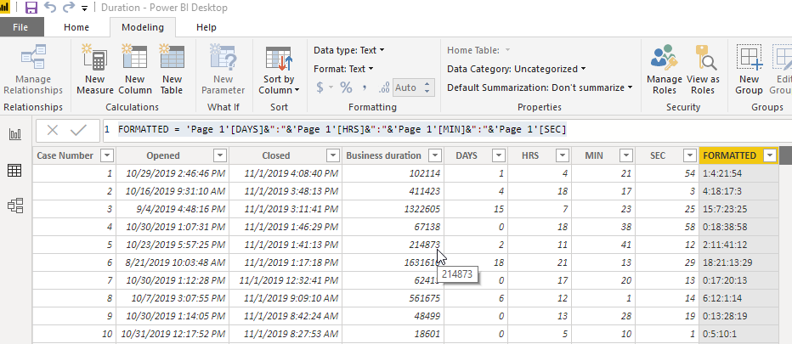792x344 pixels.
Task: Cancel formula edit with X button
Action: (53, 130)
